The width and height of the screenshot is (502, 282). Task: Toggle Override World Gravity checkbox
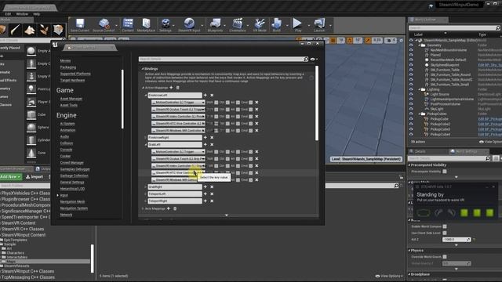(445, 257)
